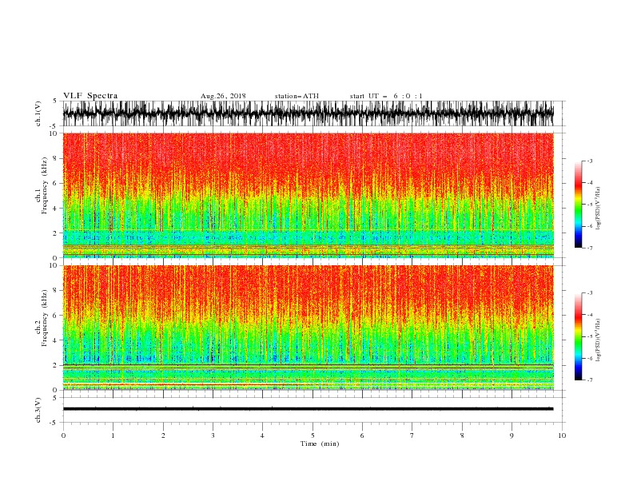
Task: Select ch.1 'Frequency (kHz)' axis label
Action: [45, 186]
